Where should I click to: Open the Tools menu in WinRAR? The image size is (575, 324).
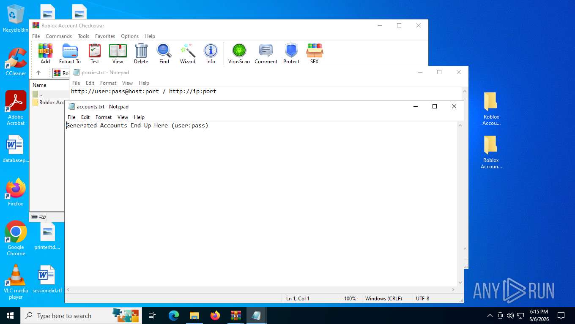click(x=83, y=36)
